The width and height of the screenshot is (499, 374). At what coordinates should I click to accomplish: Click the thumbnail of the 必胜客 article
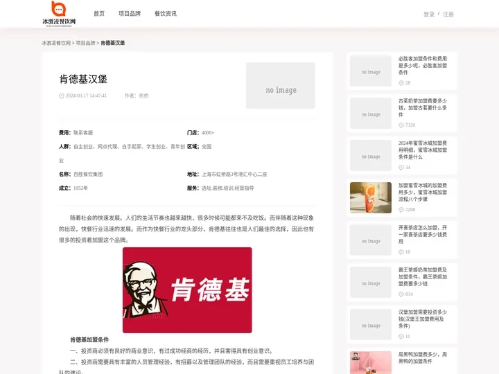[371, 71]
